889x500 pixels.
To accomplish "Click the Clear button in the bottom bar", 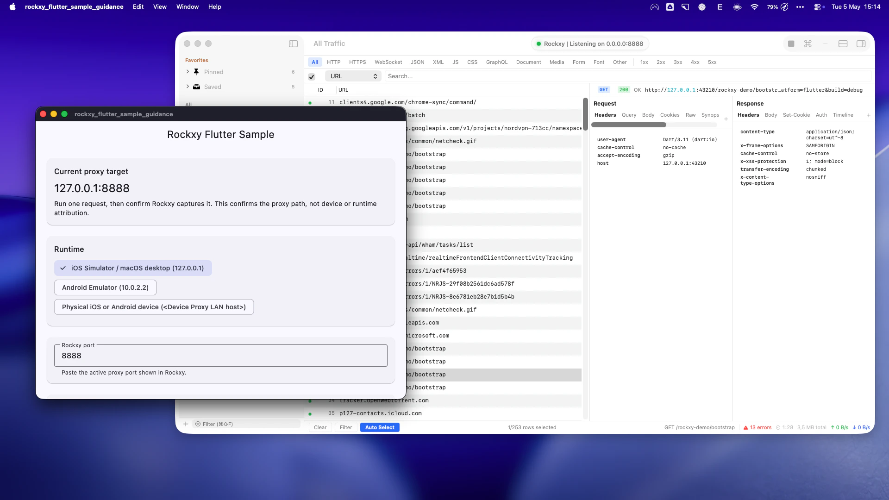I will (x=320, y=427).
